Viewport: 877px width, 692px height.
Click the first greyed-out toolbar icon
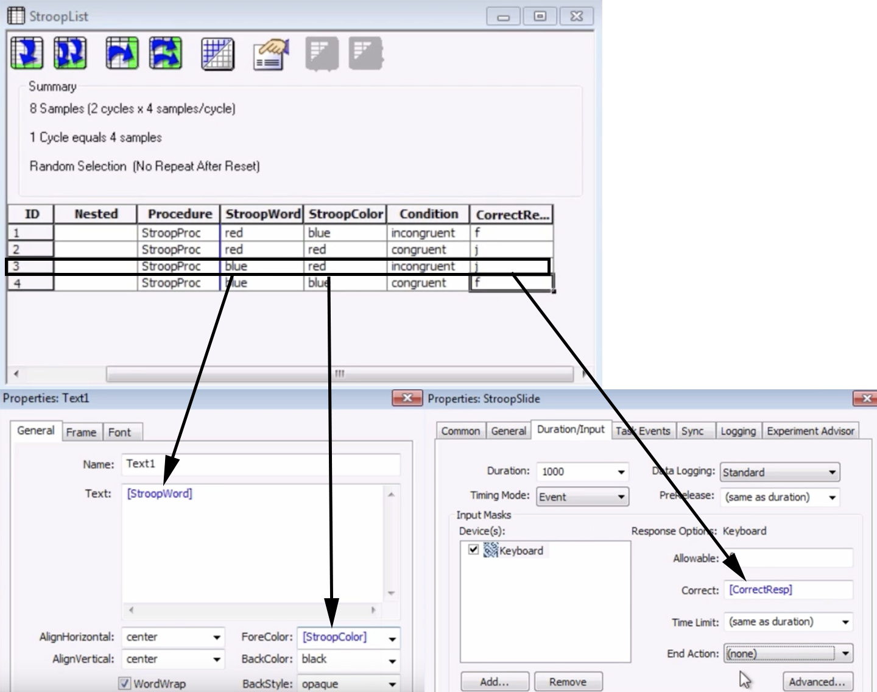[x=322, y=54]
